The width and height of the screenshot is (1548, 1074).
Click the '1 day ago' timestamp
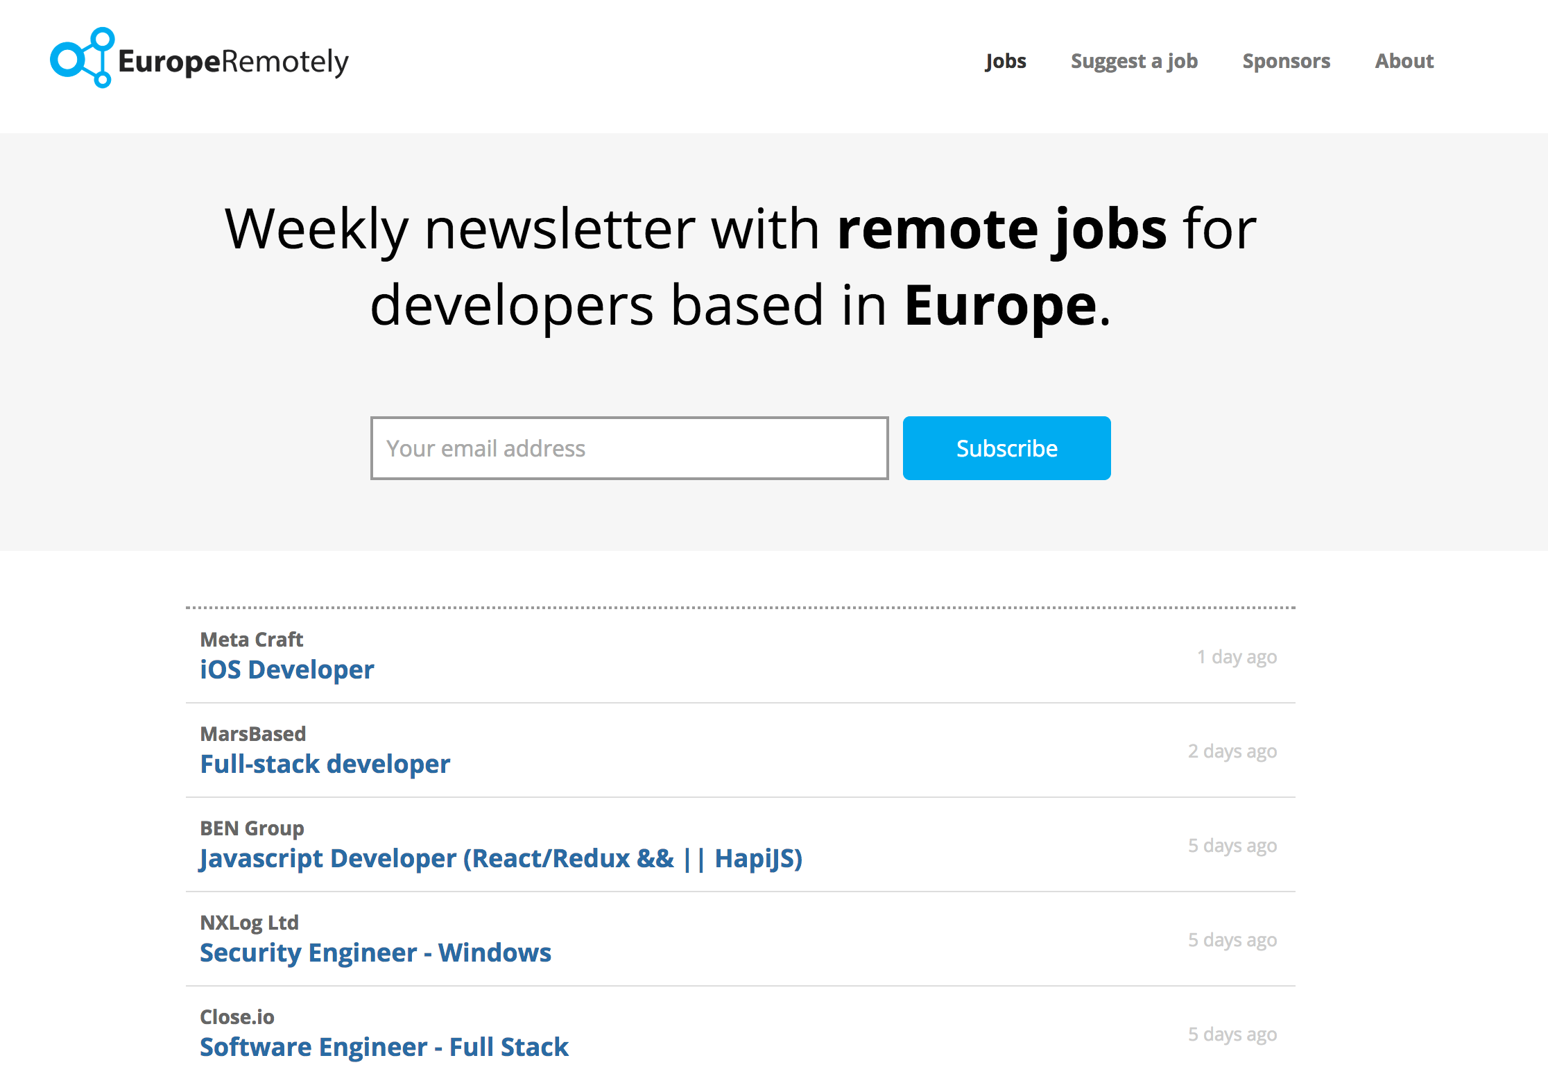[1237, 656]
